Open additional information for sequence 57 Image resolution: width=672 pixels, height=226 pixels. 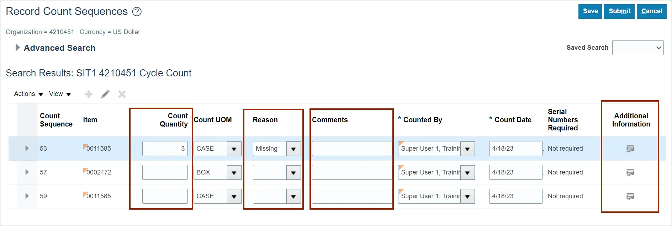tap(630, 172)
